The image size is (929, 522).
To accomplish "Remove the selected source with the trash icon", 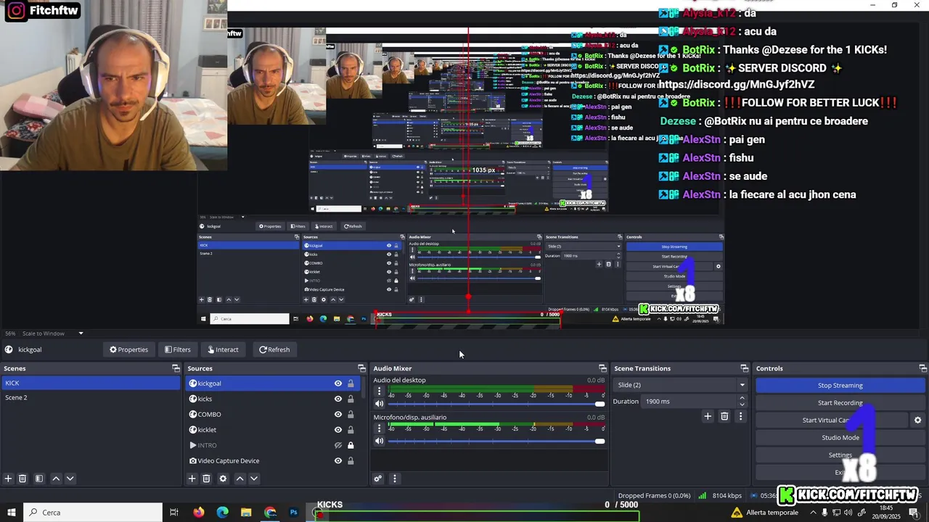I will [x=206, y=478].
